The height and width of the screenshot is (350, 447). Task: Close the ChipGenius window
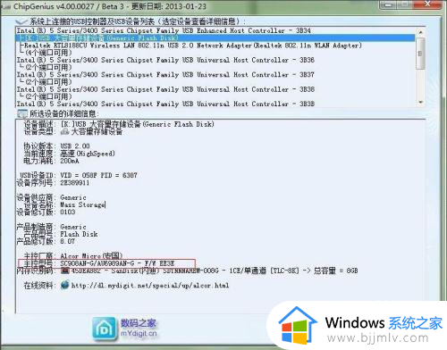click(x=428, y=4)
